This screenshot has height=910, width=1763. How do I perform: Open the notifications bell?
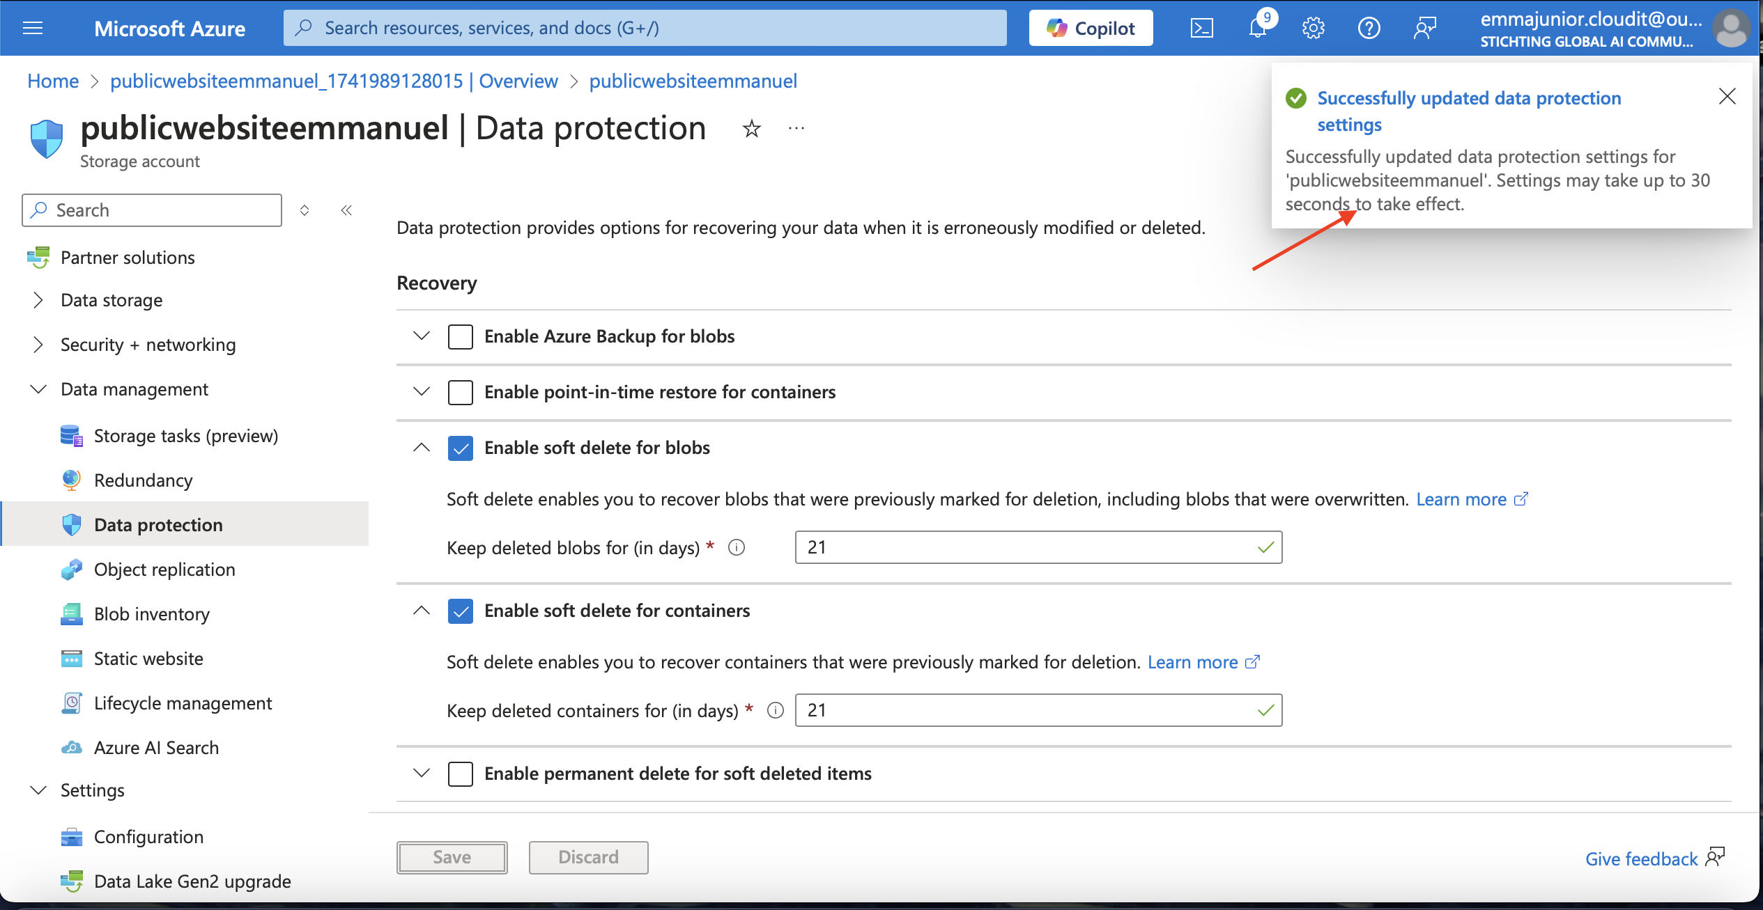[1258, 28]
